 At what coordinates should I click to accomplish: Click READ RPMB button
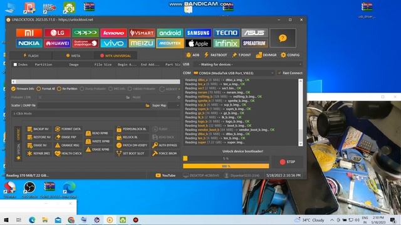coord(97,133)
